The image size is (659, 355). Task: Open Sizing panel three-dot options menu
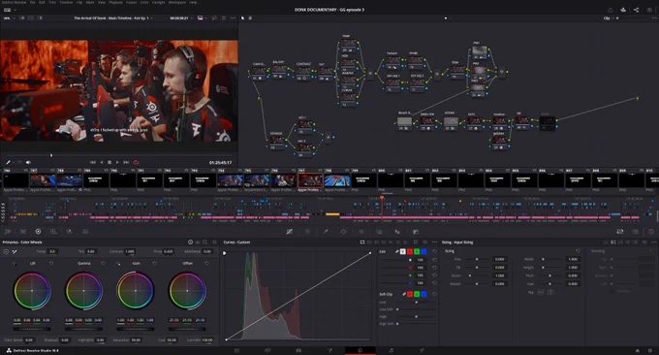[654, 242]
